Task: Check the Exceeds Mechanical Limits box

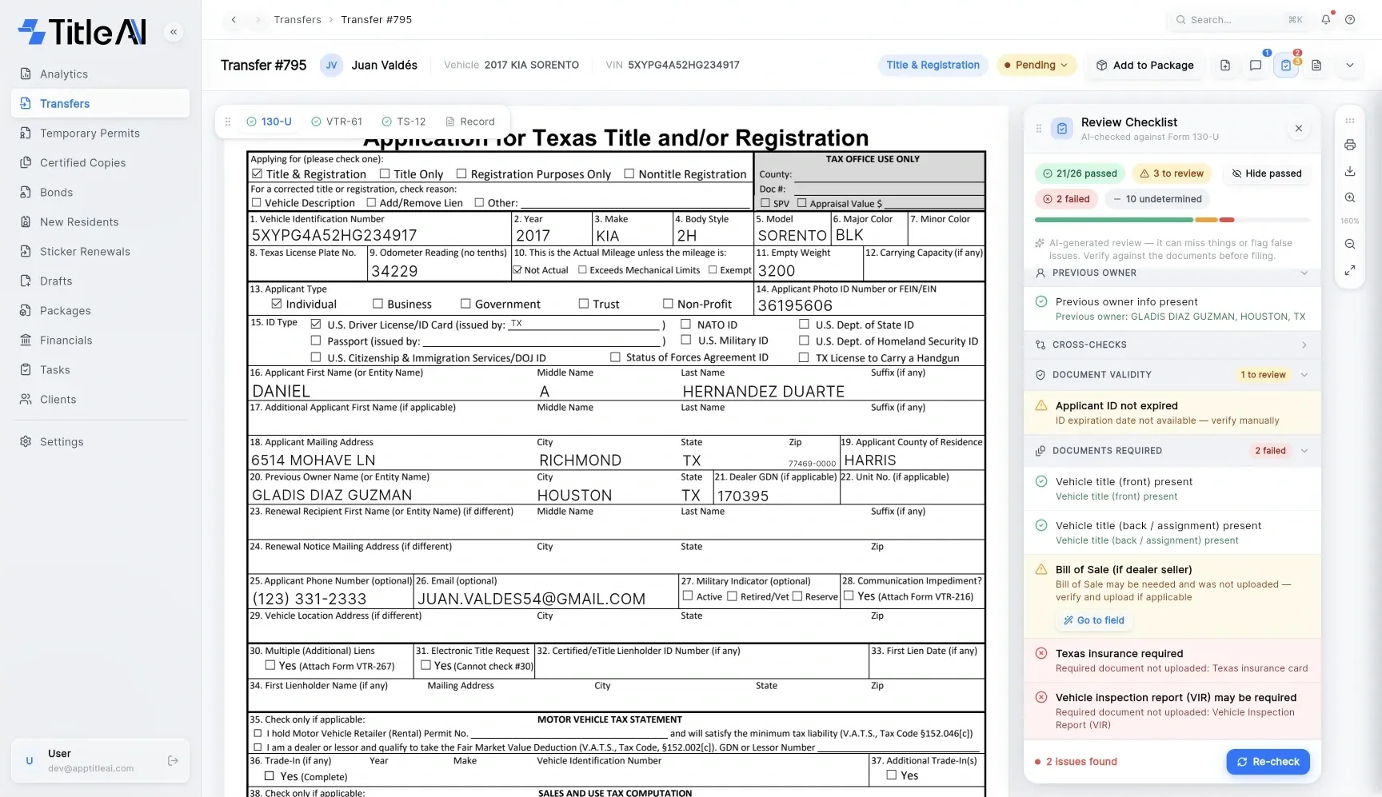Action: (x=582, y=270)
